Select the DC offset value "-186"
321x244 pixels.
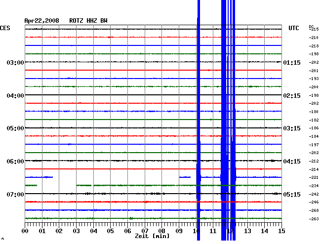click(x=314, y=128)
